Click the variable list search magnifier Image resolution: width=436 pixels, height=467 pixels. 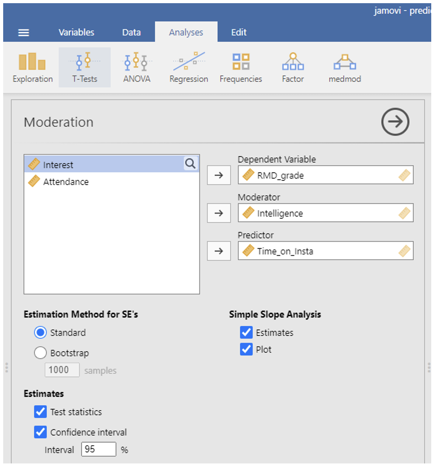pos(190,164)
